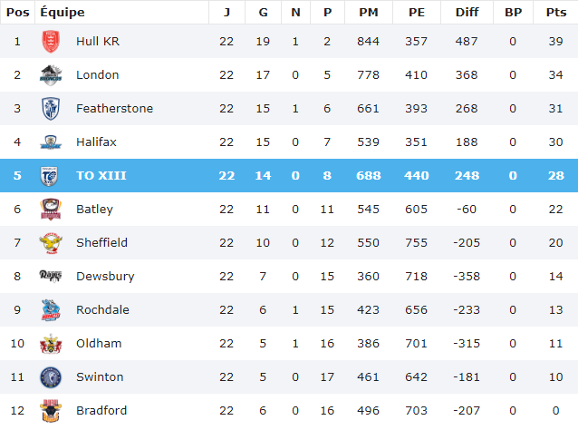Click the TO XIII team name
This screenshot has width=578, height=430.
coord(101,176)
